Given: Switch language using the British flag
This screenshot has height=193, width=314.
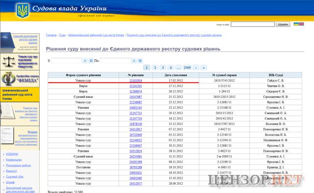Looking at the screenshot, I should point(301,24).
